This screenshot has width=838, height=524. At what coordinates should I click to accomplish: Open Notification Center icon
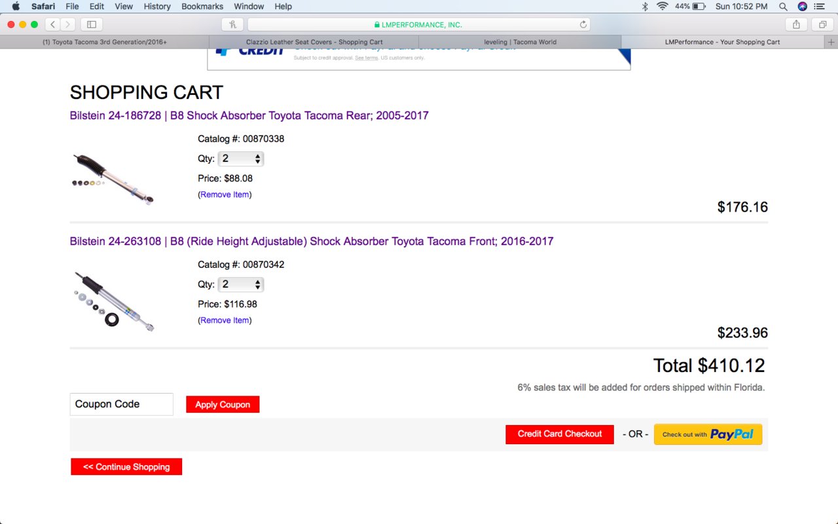(819, 7)
